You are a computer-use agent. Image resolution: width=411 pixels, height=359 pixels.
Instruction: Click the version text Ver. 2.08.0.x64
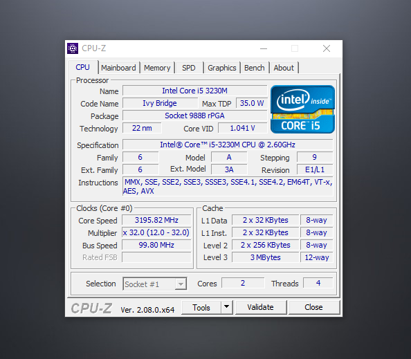[x=147, y=310]
